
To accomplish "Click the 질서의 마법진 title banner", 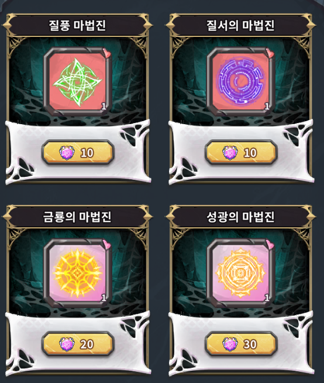I will pos(240,25).
